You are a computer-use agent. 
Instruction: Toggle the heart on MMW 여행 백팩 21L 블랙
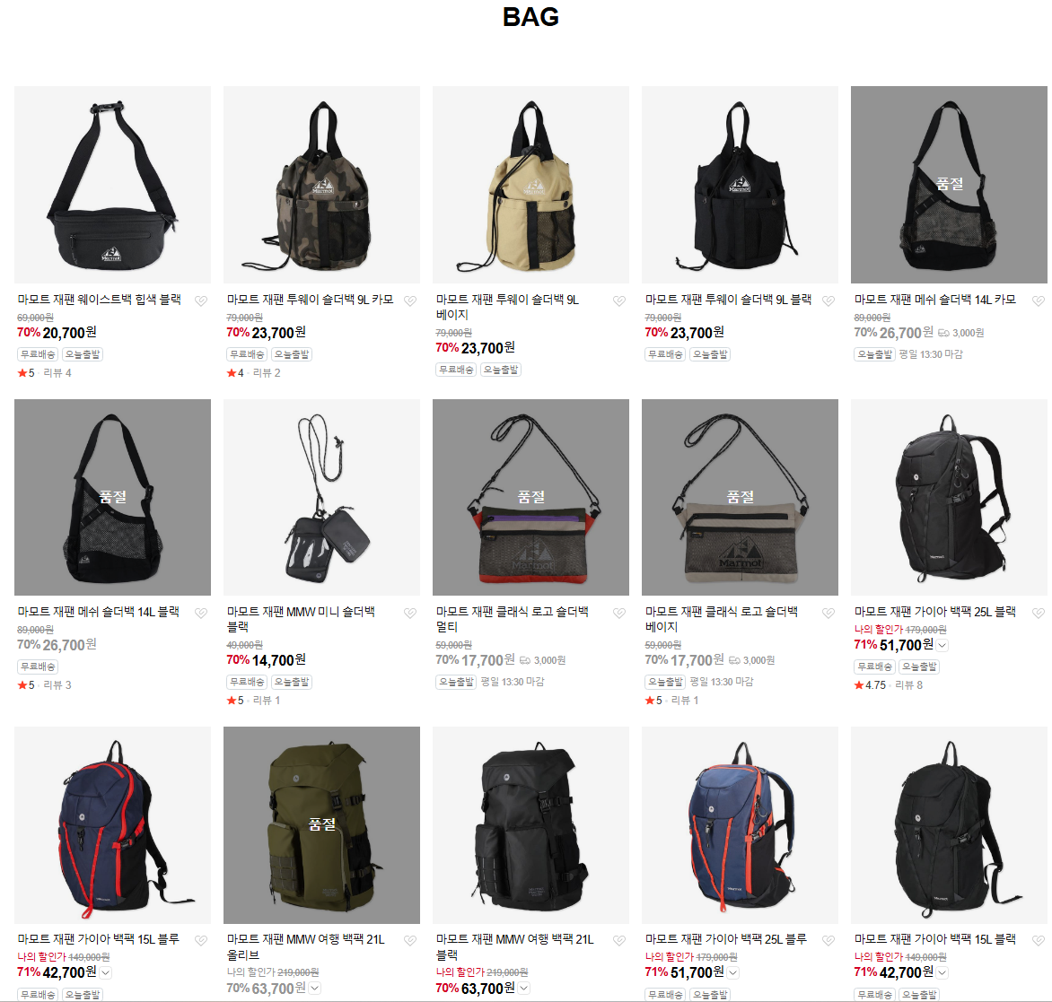619,940
